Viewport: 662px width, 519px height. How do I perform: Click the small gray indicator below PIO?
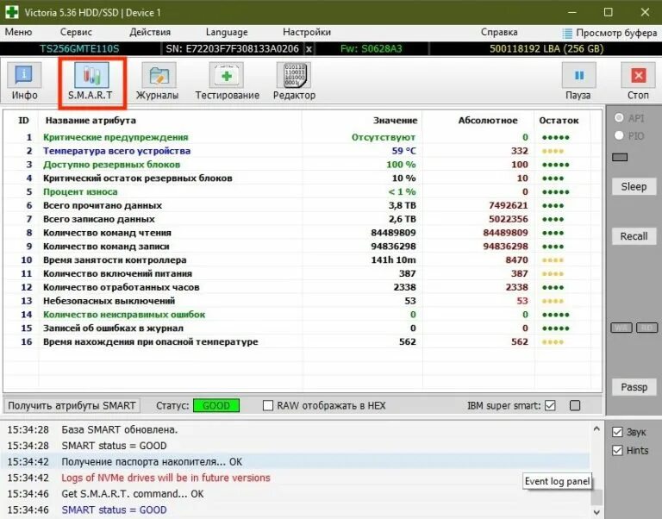click(x=620, y=157)
